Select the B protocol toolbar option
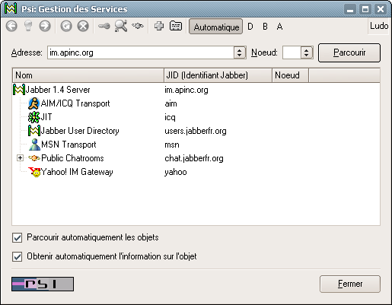Screen dimensions: 392x305 (x=265, y=27)
